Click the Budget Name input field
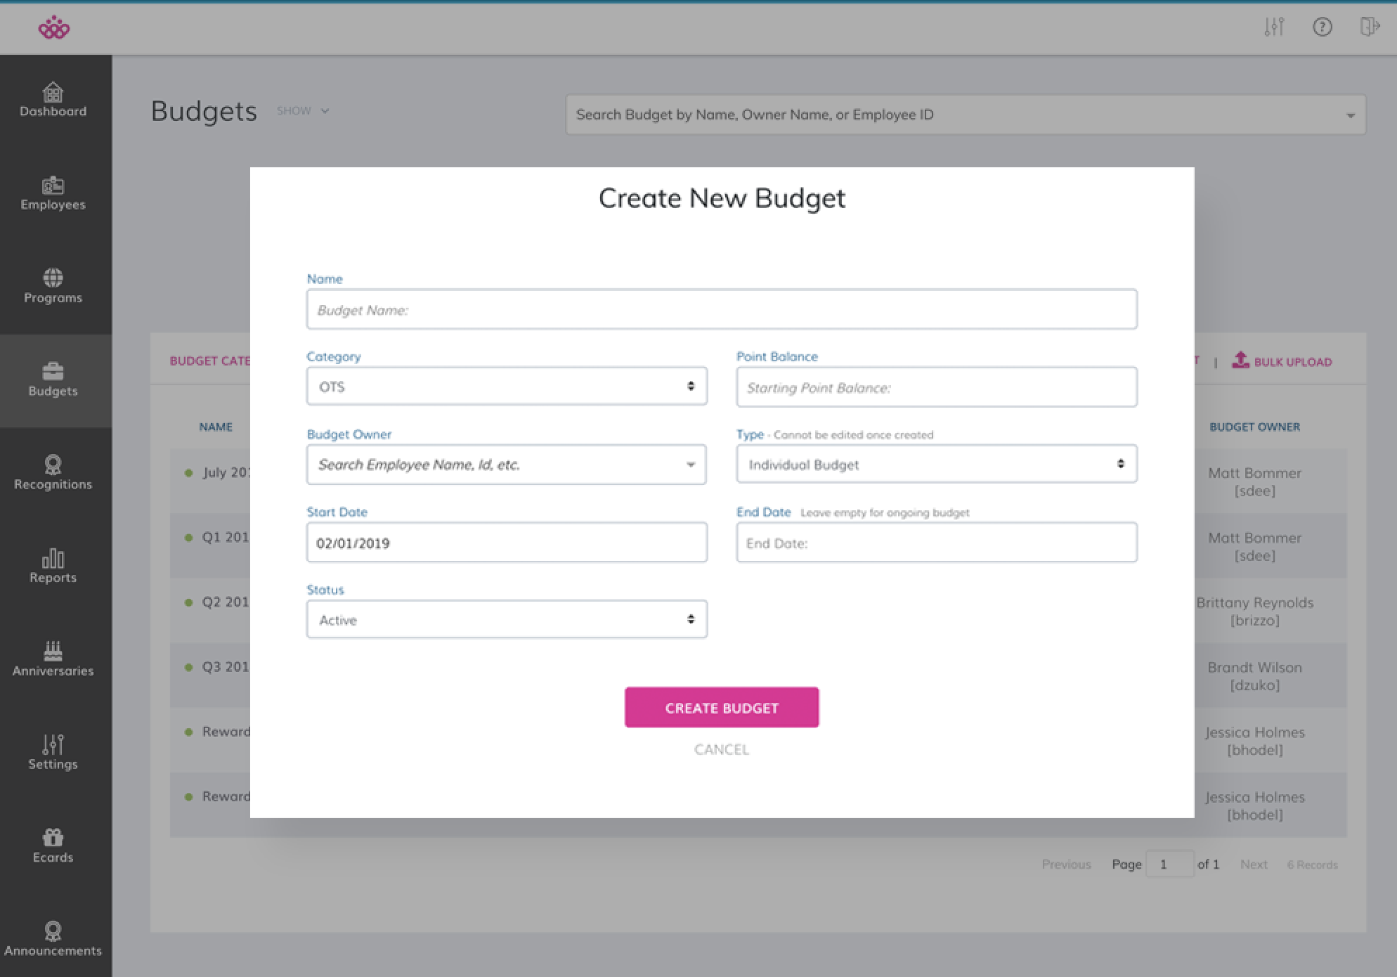Screen dimensions: 1397x977 tap(721, 309)
